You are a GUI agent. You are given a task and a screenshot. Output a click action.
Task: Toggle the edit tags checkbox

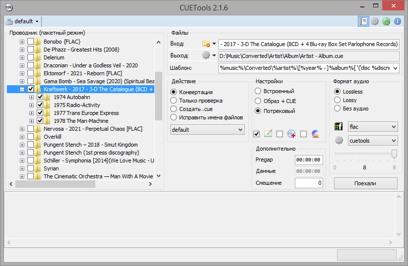pos(256,134)
